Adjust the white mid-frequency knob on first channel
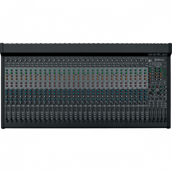Screen dimensions: 172x172 click(x=6, y=97)
